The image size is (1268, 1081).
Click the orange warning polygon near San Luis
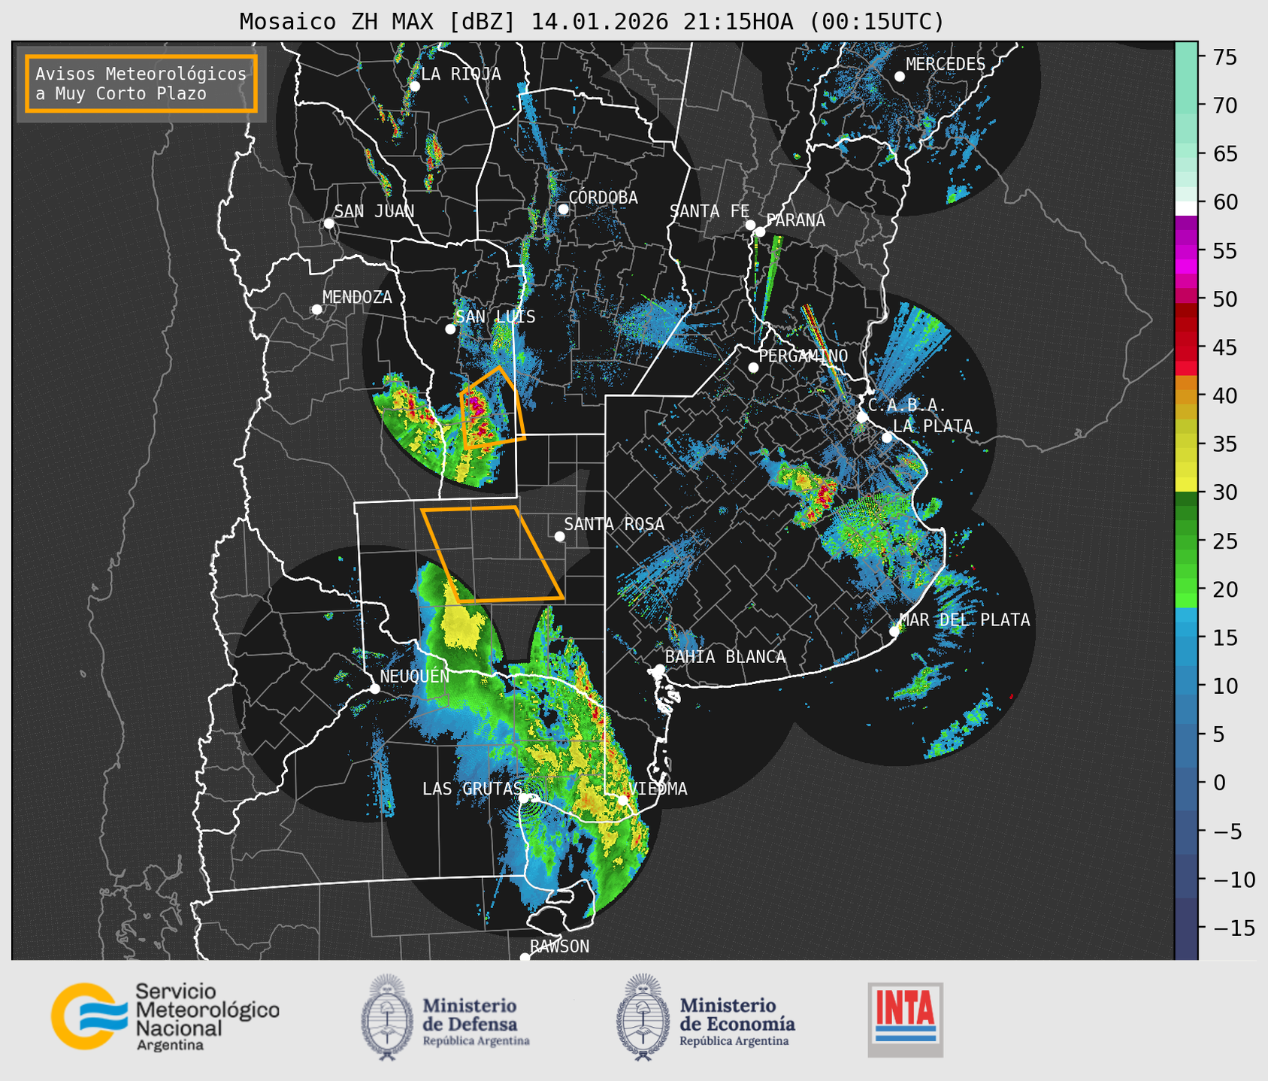[492, 407]
